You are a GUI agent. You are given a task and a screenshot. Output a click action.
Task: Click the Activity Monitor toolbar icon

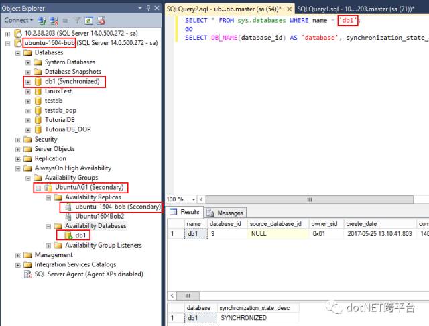(x=101, y=21)
